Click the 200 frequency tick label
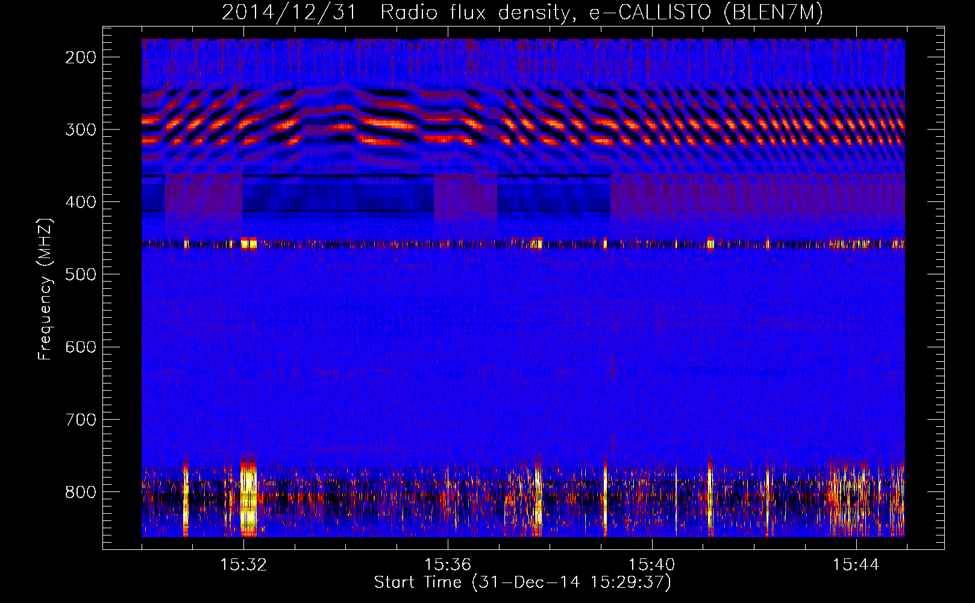The height and width of the screenshot is (603, 975). [81, 57]
